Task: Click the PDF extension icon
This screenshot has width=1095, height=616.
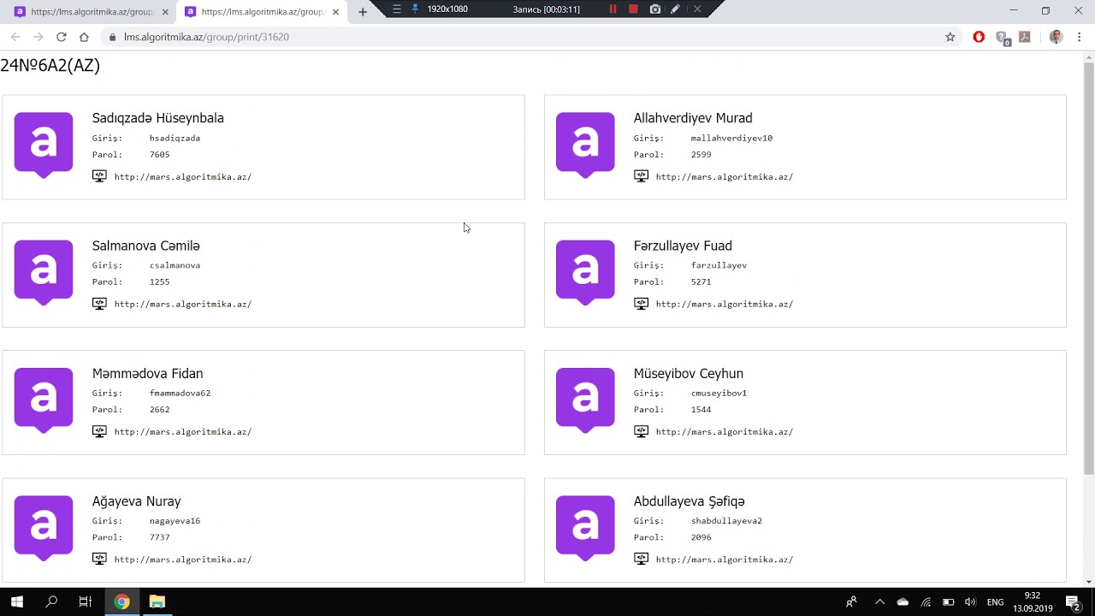Action: [1025, 37]
